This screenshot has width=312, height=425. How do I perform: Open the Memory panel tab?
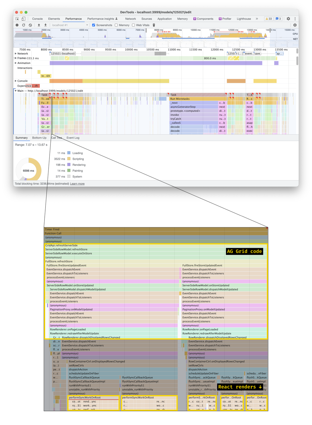(183, 19)
